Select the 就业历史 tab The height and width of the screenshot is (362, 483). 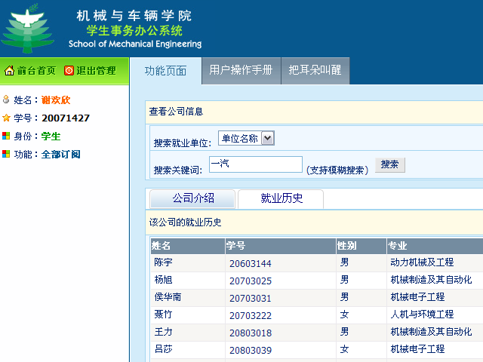pos(281,198)
